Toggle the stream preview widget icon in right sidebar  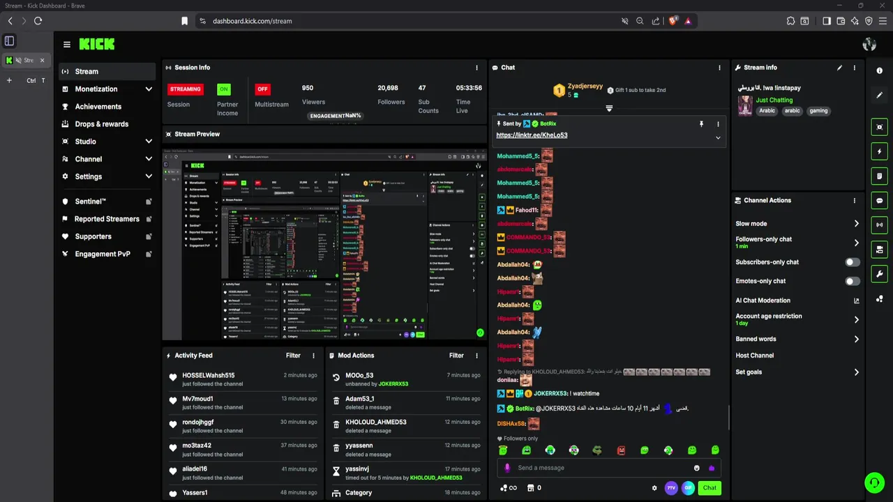pyautogui.click(x=880, y=127)
